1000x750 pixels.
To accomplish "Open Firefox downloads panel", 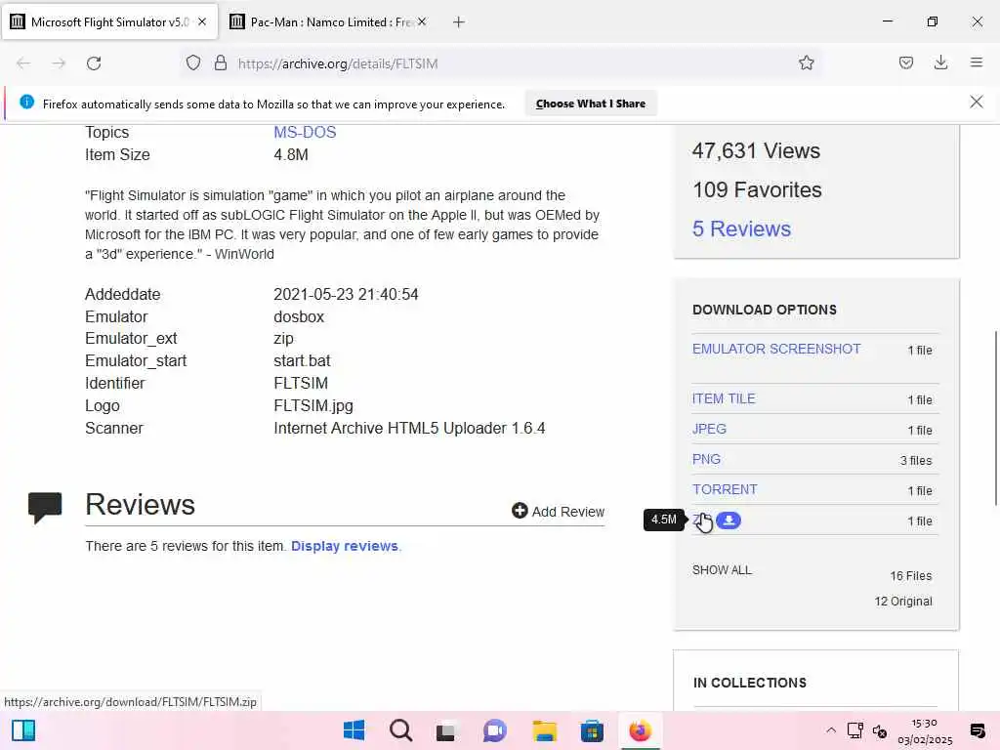I will pos(940,62).
